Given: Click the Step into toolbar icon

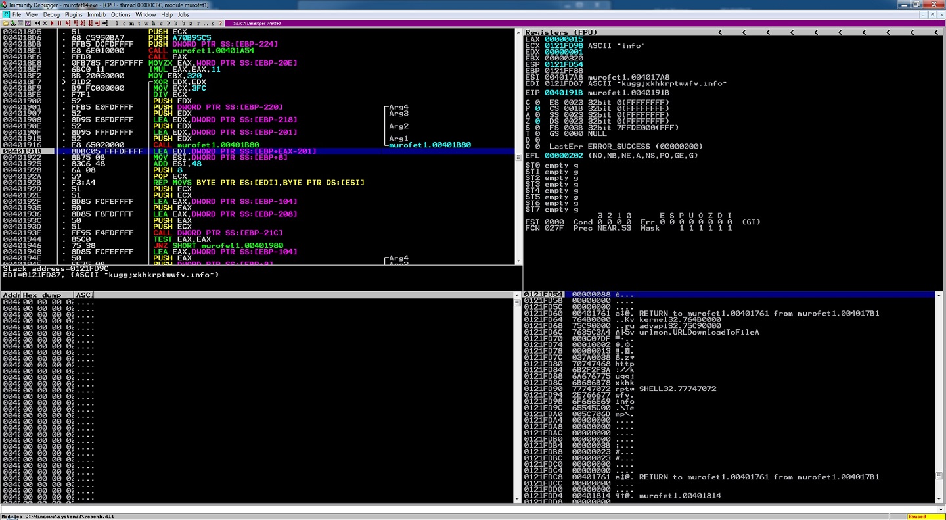Looking at the screenshot, I should [x=68, y=23].
